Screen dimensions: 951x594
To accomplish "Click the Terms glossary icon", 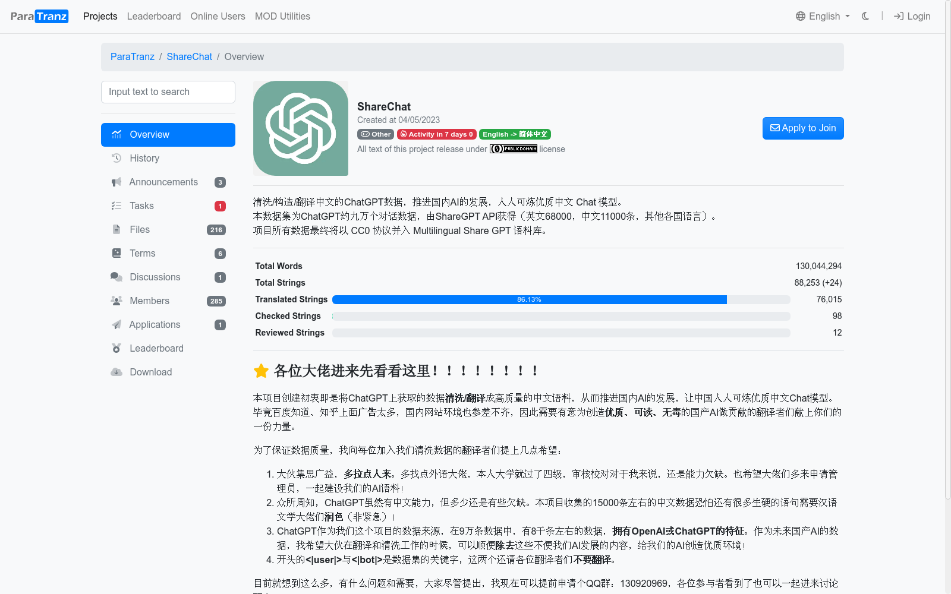I will 116,253.
